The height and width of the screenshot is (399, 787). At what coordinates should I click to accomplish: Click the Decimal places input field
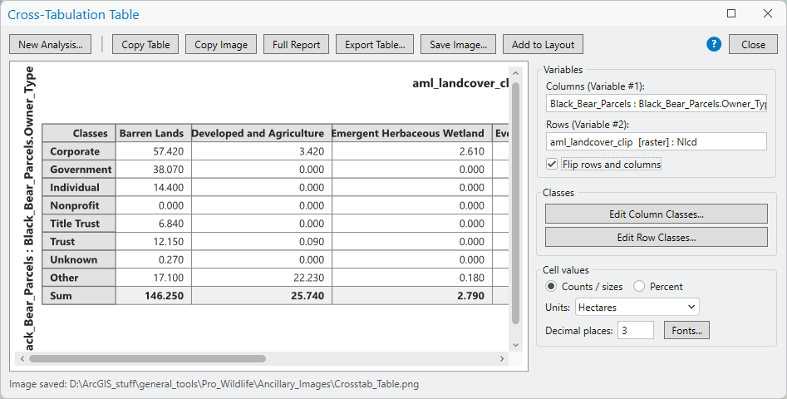click(x=636, y=330)
